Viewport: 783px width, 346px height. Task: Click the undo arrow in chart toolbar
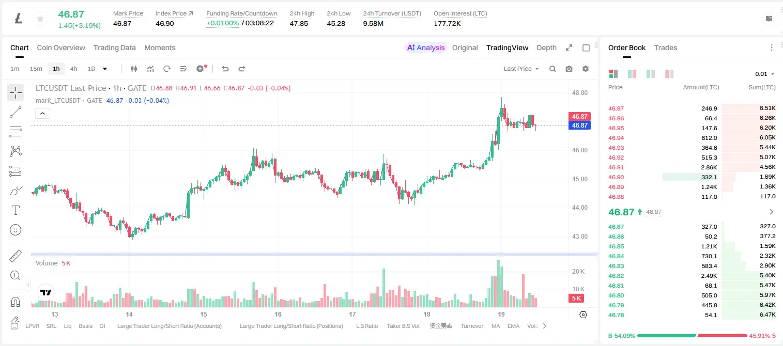pos(225,69)
